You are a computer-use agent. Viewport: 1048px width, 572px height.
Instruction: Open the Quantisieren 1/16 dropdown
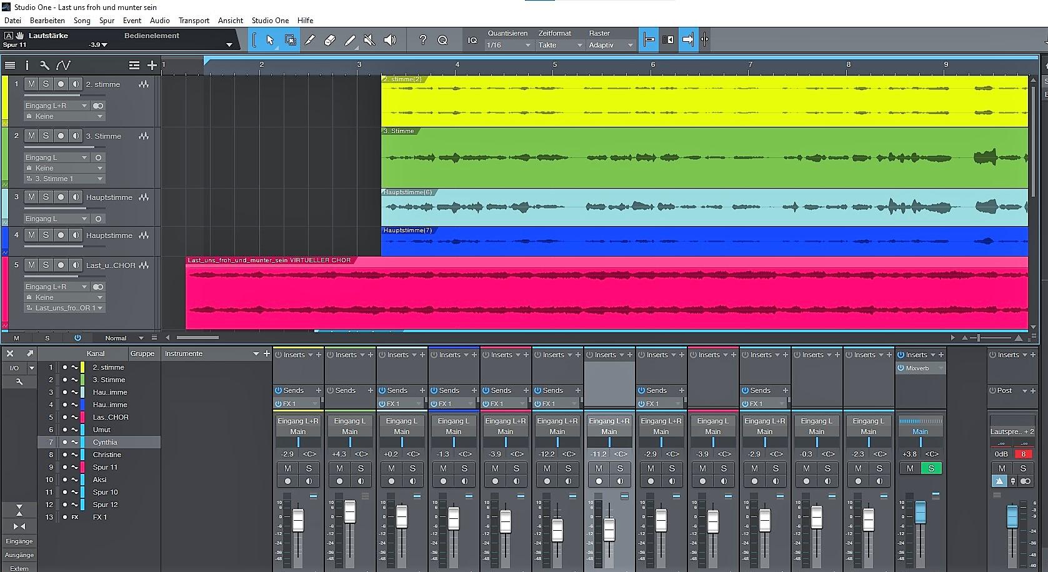click(509, 45)
